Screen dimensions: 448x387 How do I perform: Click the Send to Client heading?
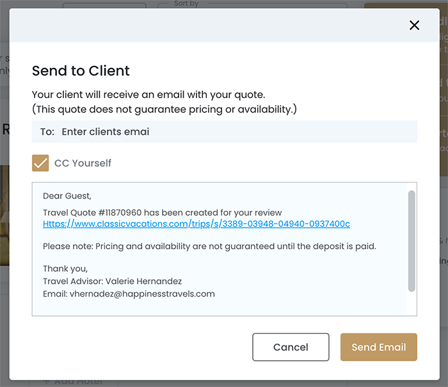[81, 71]
